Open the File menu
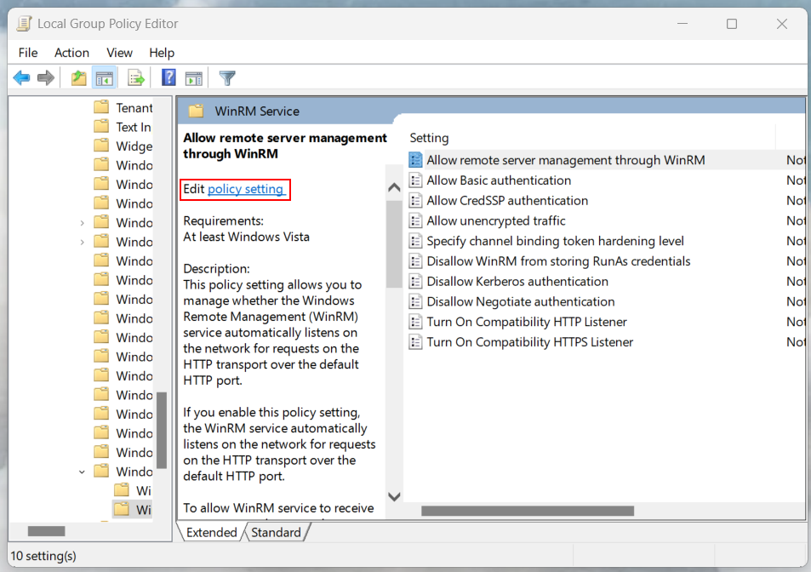Screen dimensions: 811x572 tap(28, 53)
